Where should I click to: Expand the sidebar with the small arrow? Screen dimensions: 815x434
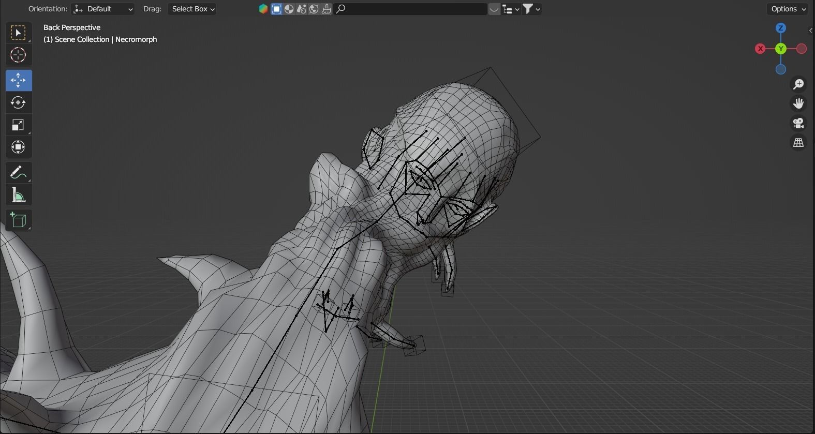tap(810, 31)
